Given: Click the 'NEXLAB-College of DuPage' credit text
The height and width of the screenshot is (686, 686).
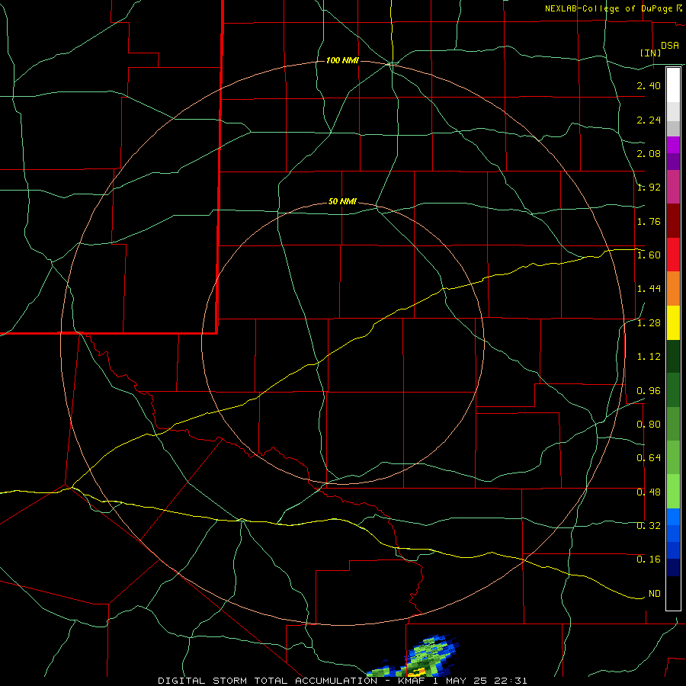Looking at the screenshot, I should coord(608,8).
